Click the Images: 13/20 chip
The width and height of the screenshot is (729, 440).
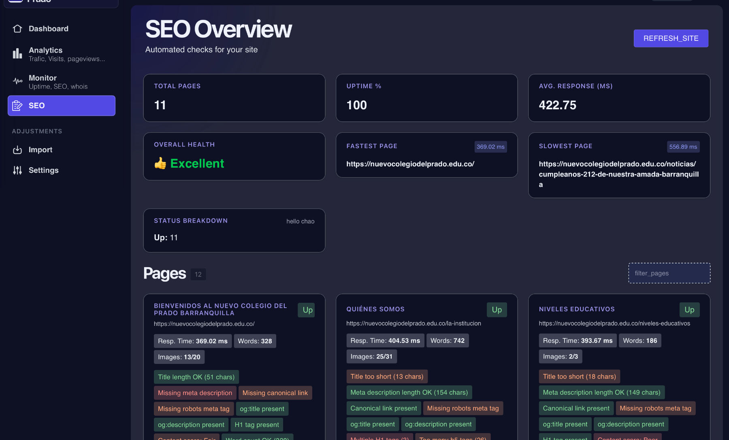point(179,357)
